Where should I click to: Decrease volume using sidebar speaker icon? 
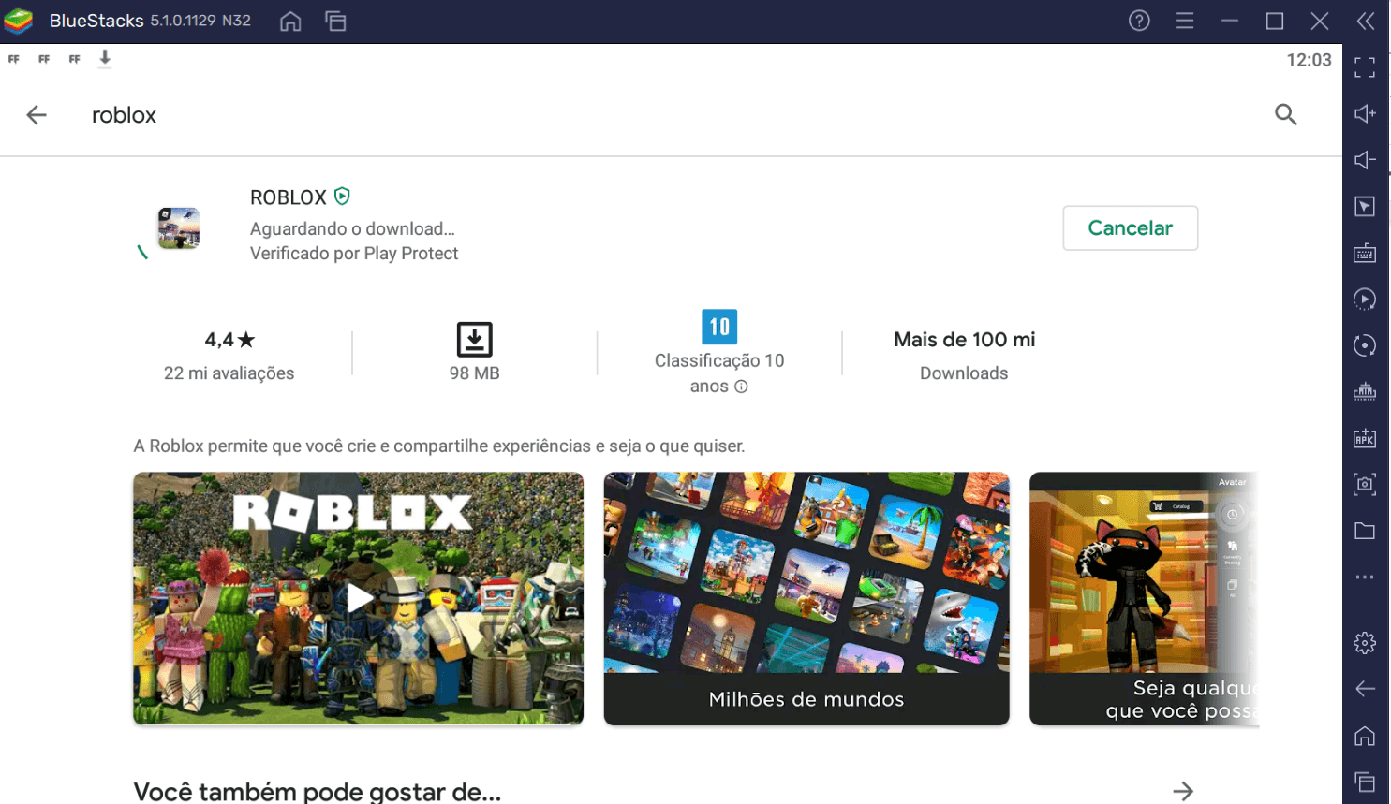(1365, 160)
